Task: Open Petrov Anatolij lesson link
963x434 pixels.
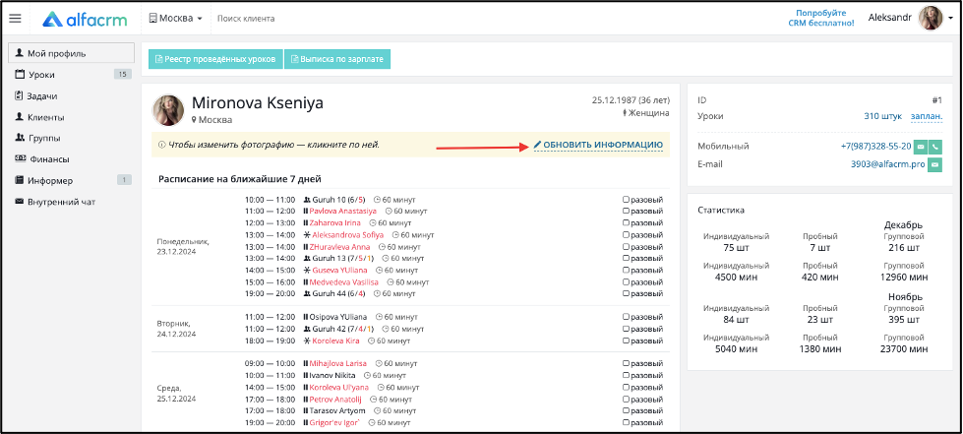Action: 335,399
